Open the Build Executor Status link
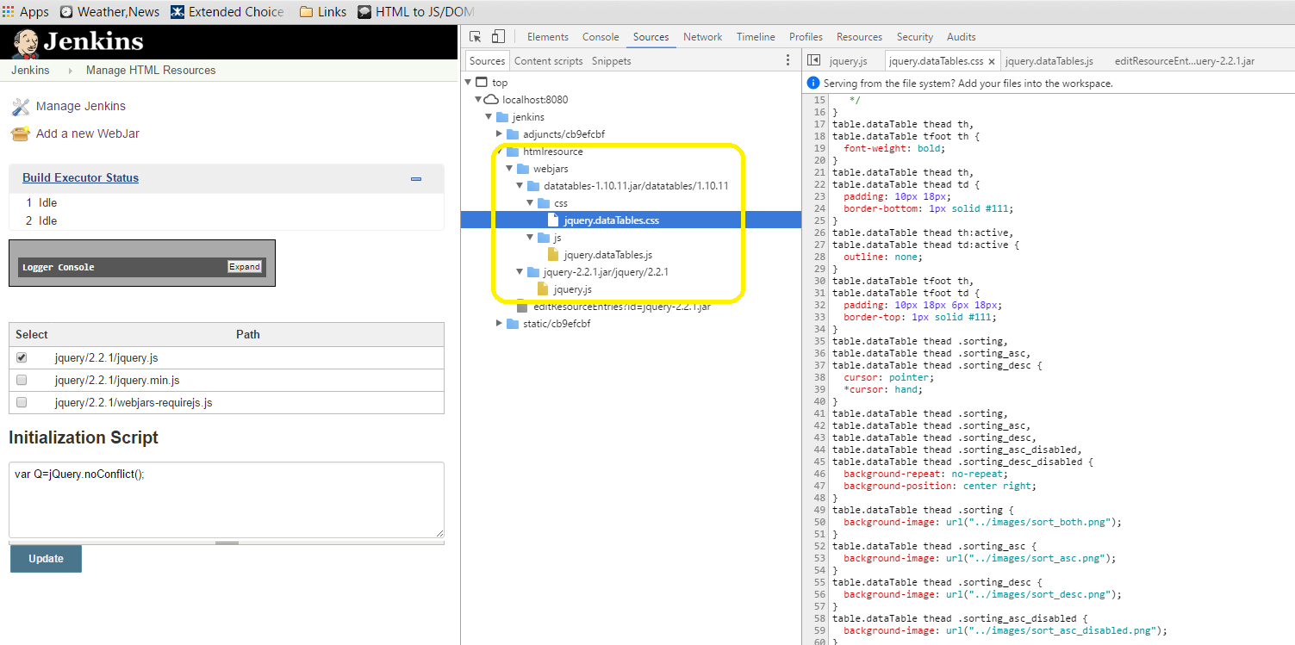This screenshot has height=645, width=1295. [x=80, y=178]
